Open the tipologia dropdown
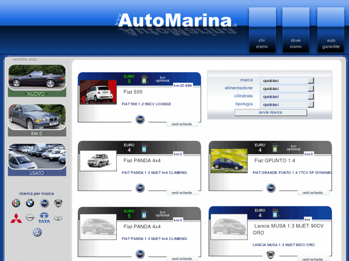Screen dimensions: 349x261 [x=287, y=104]
